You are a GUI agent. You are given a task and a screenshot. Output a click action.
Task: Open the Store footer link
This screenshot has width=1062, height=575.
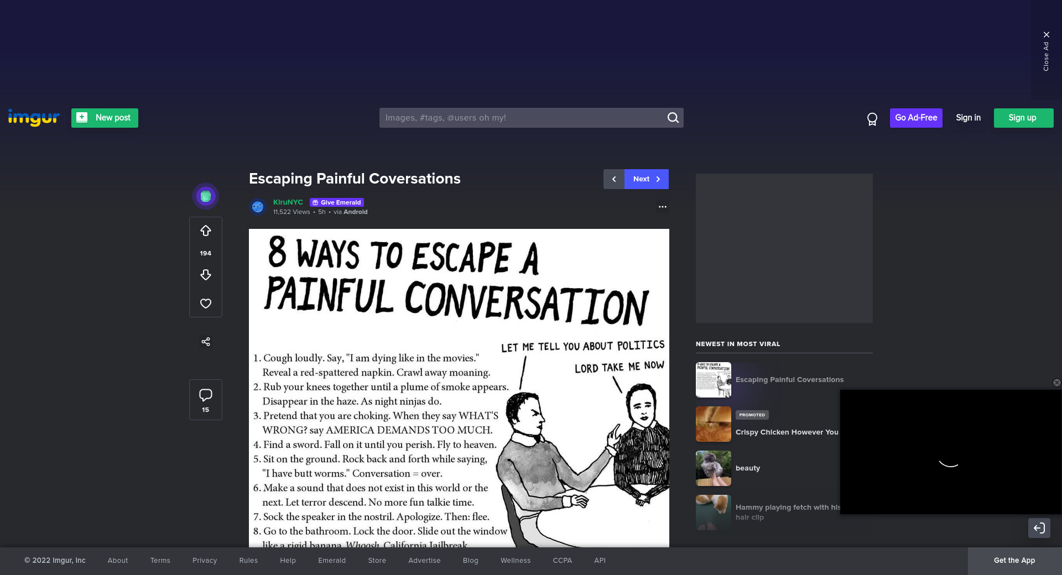[x=377, y=561]
